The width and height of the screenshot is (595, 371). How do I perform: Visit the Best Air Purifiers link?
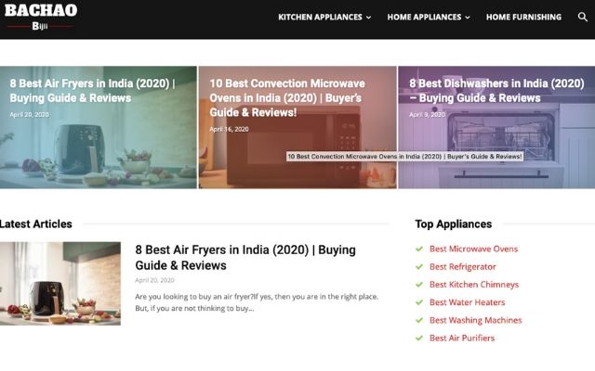(462, 338)
